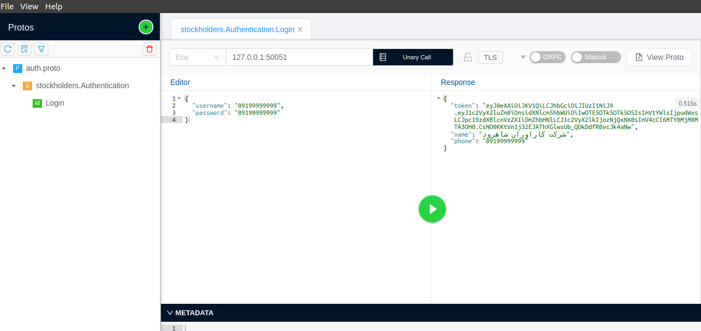The image size is (701, 331).
Task: Click the green M method icon for Login
Action: point(37,103)
